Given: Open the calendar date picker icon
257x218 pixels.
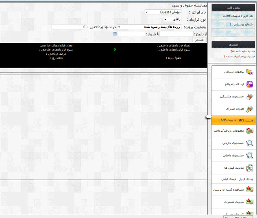Looking at the screenshot, I should coord(115,34).
